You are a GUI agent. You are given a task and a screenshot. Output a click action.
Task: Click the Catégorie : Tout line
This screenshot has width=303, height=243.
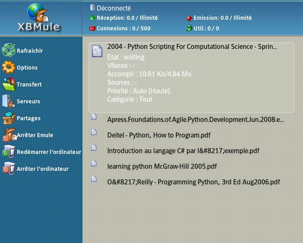(x=130, y=100)
